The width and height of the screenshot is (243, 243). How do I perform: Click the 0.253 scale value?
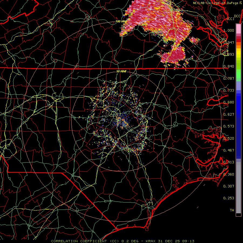click(229, 198)
